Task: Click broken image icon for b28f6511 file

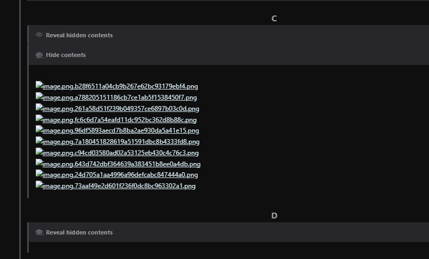Action: 39,85
